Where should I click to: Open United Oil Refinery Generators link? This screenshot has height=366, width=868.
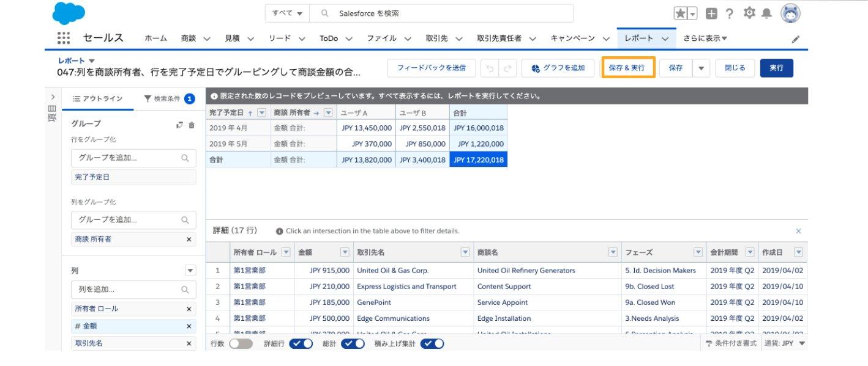click(526, 271)
